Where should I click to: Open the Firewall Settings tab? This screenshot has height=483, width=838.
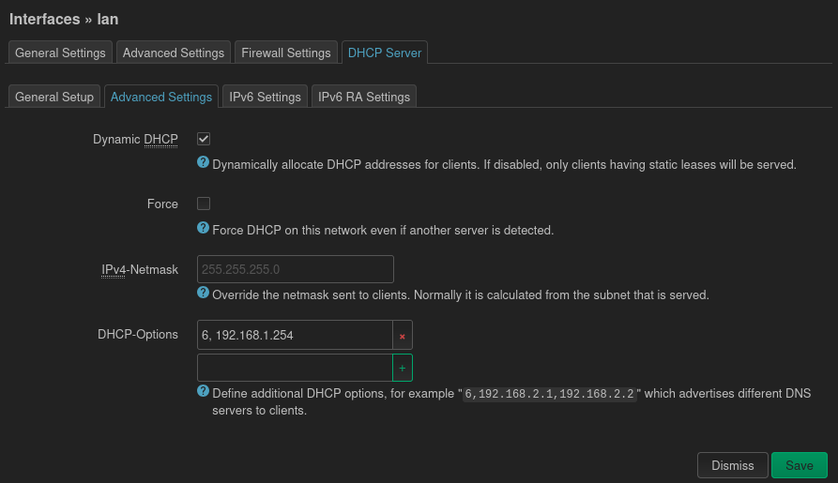[x=286, y=53]
